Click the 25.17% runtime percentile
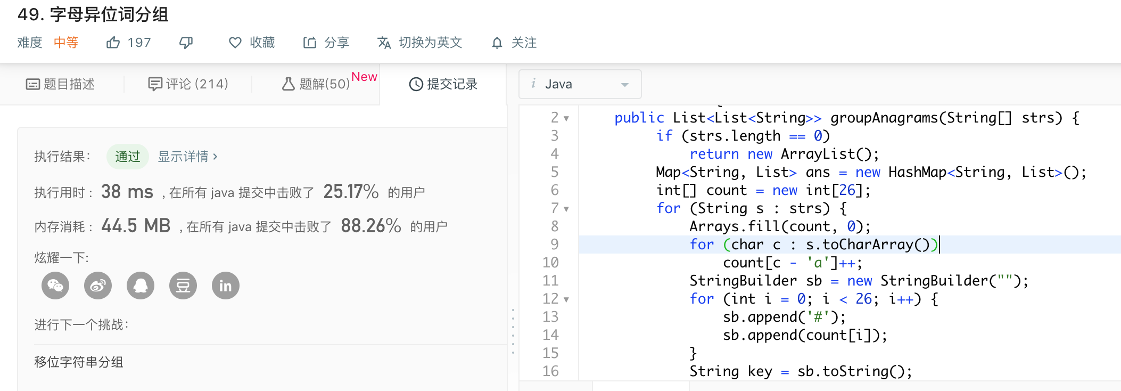 click(351, 192)
